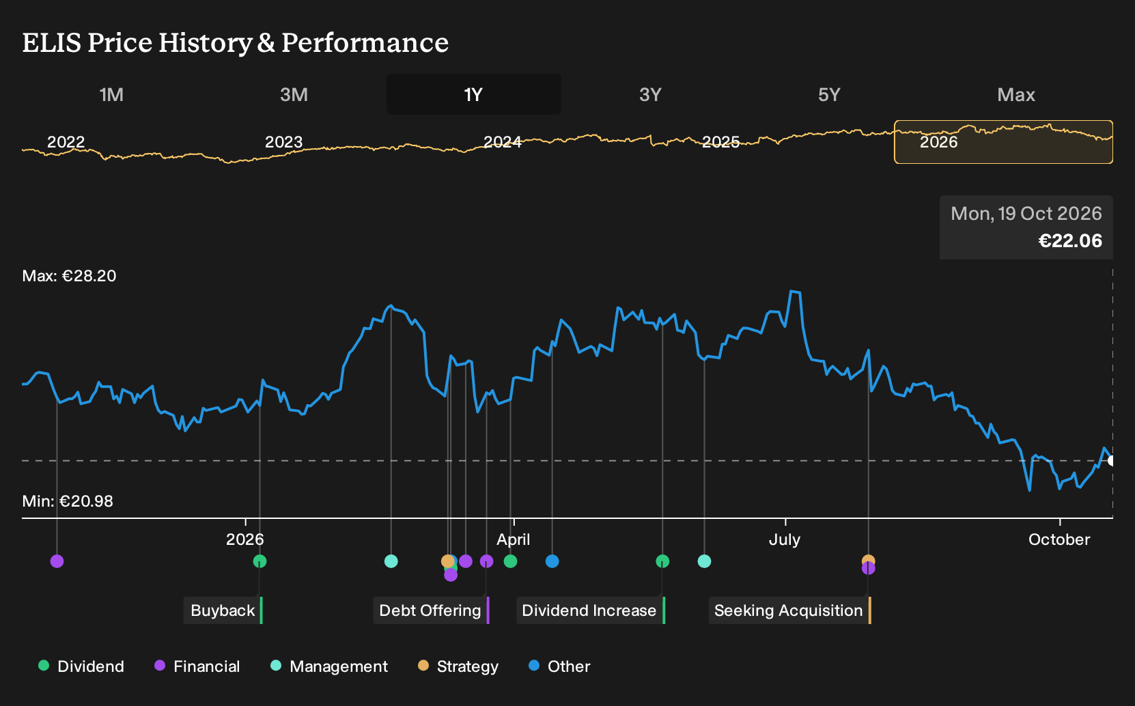Click the purple financial event marker before 2026
Screen dimensions: 1135x706
[x=57, y=561]
